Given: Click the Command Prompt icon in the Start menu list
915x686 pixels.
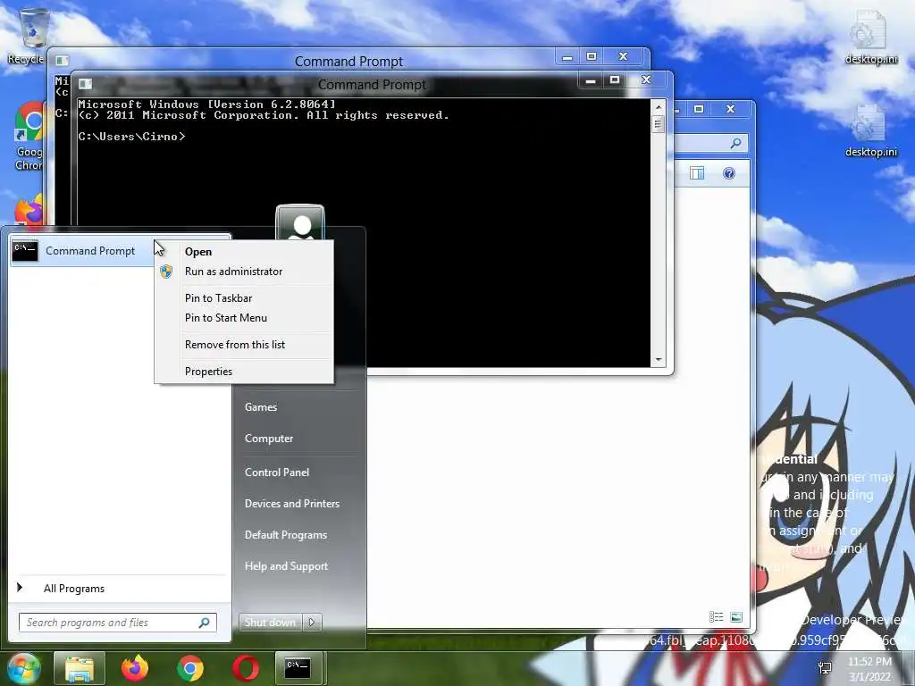Looking at the screenshot, I should [x=24, y=250].
